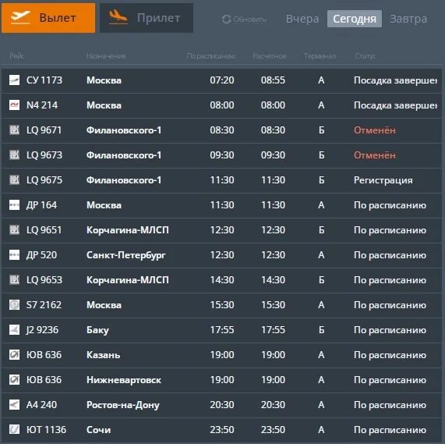Screen dimensions: 445x444
Task: Click the UVT logo for ЮВ 636 Казань
Action: (14, 355)
